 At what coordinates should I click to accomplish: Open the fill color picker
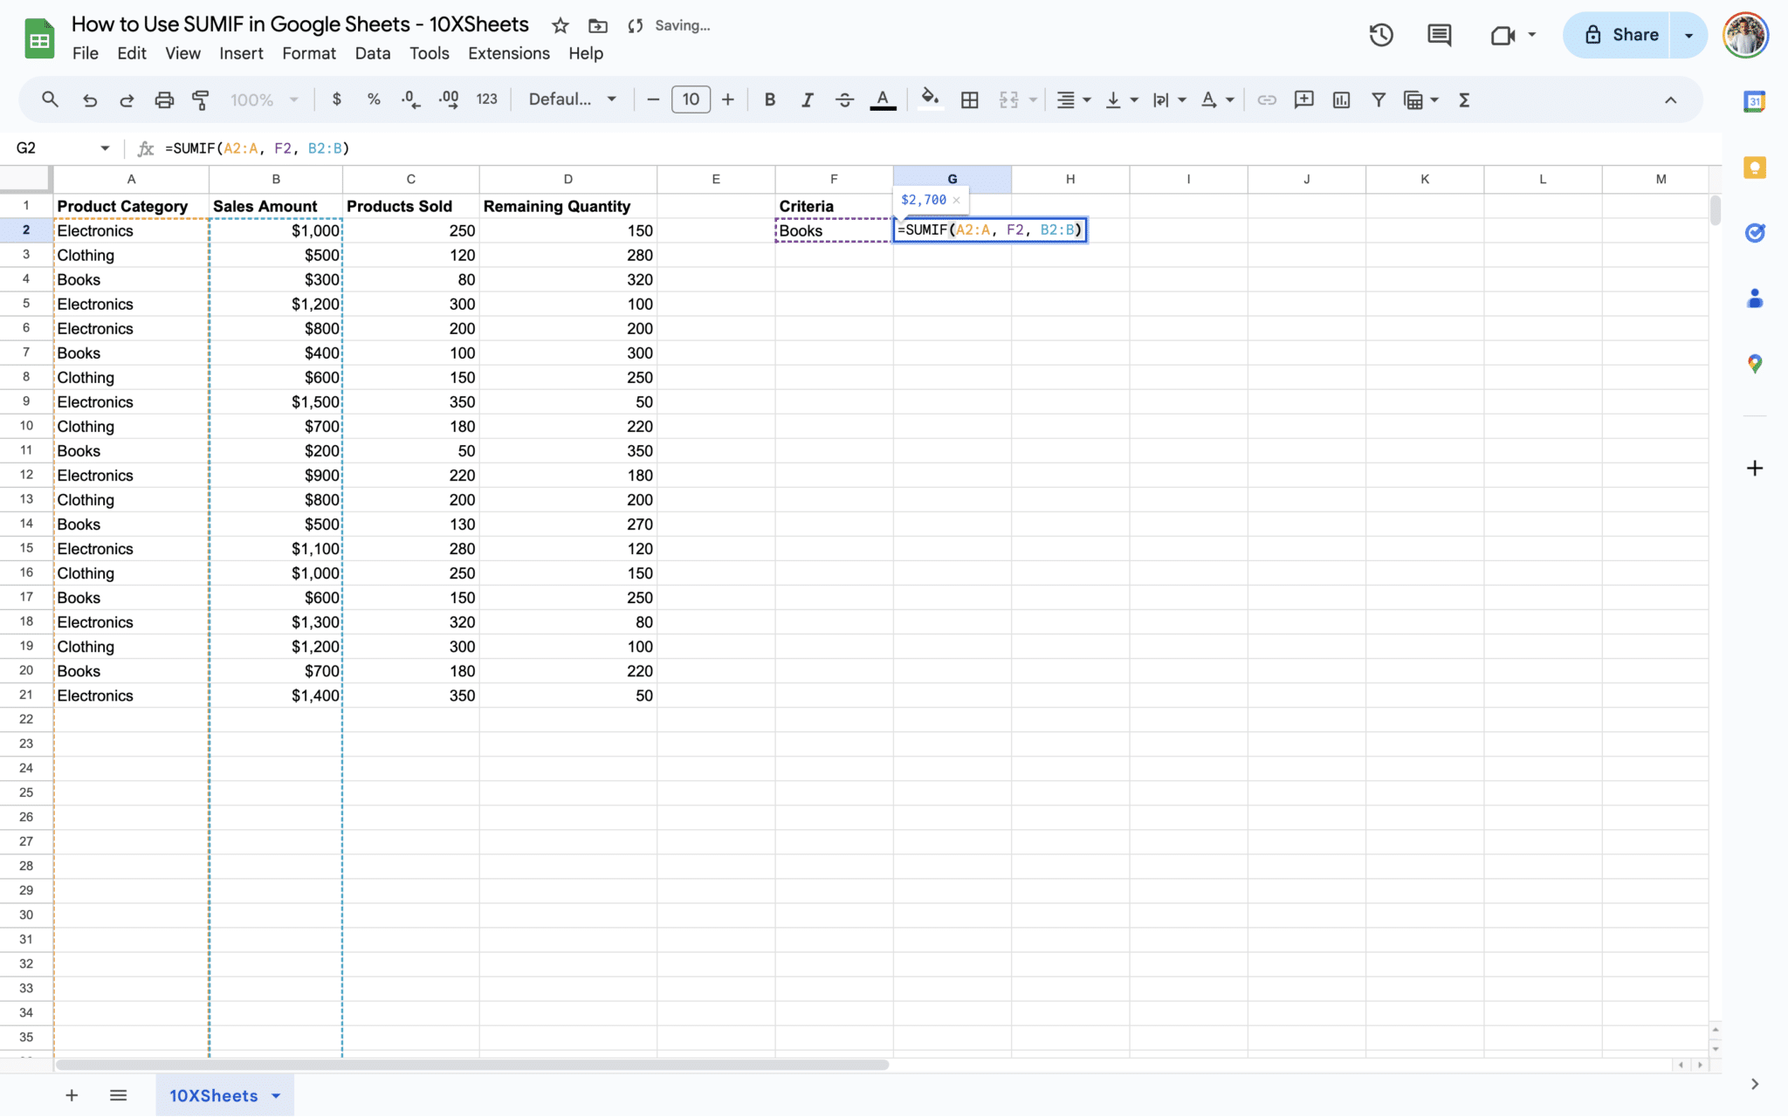930,99
